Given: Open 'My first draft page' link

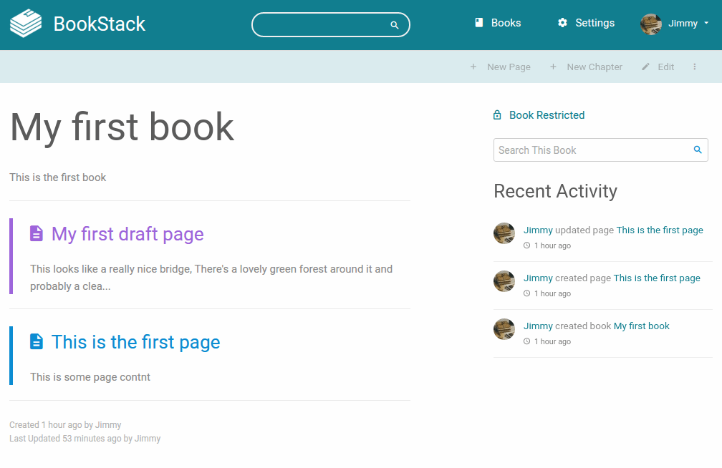Looking at the screenshot, I should pos(127,234).
